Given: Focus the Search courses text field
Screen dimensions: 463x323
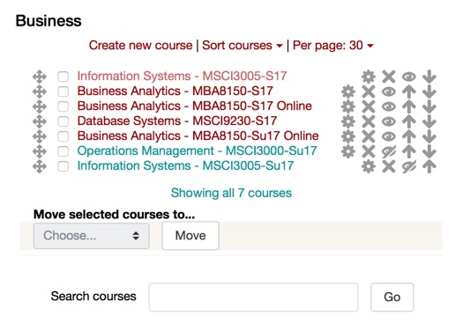Looking at the screenshot, I should 253,297.
